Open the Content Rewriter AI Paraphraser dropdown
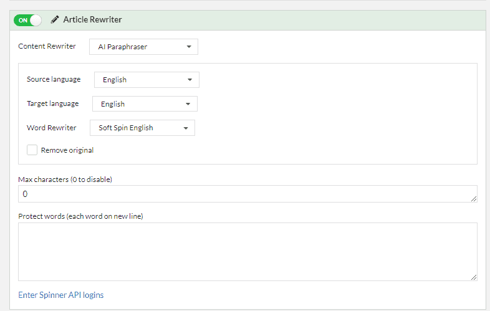 (x=143, y=47)
